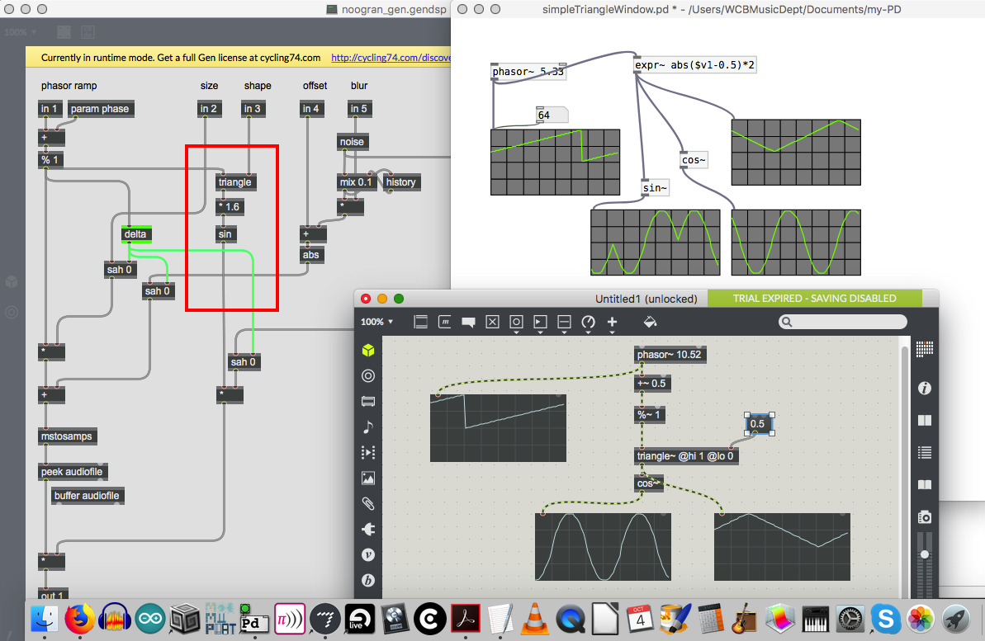Screen dimensions: 985x641
Task: Select the 'phasor~ 5.33' object in Pd
Action: 528,72
